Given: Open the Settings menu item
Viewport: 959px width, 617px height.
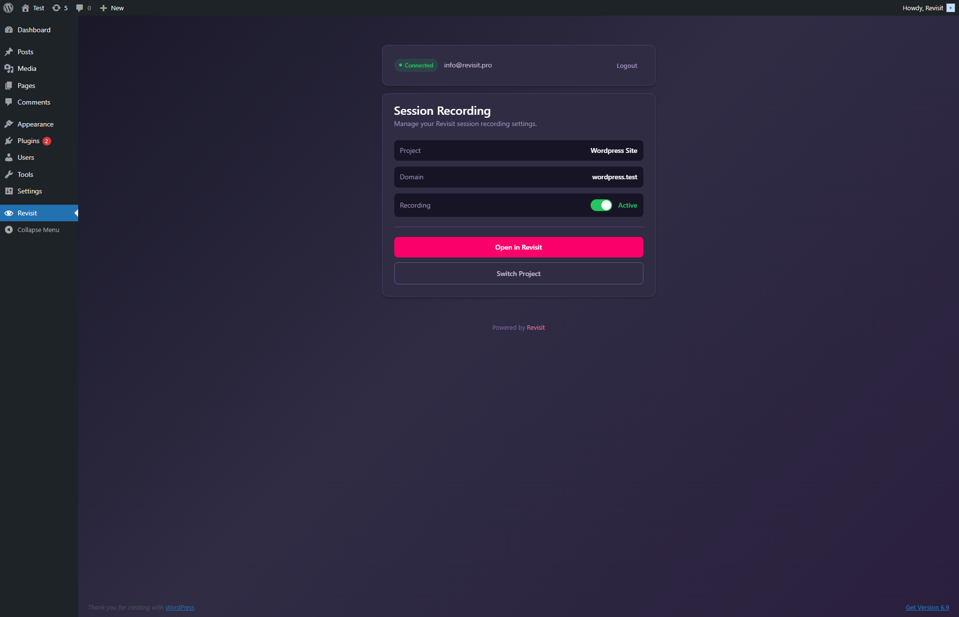Looking at the screenshot, I should coord(9,191).
